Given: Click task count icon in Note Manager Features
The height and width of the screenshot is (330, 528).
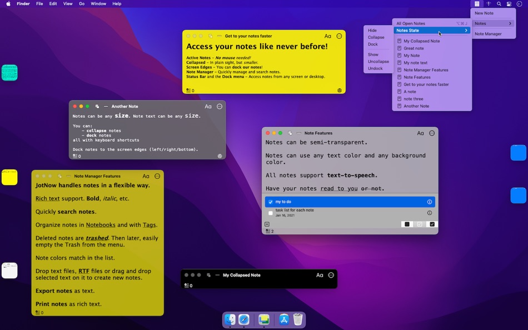Looking at the screenshot, I should click(x=38, y=312).
